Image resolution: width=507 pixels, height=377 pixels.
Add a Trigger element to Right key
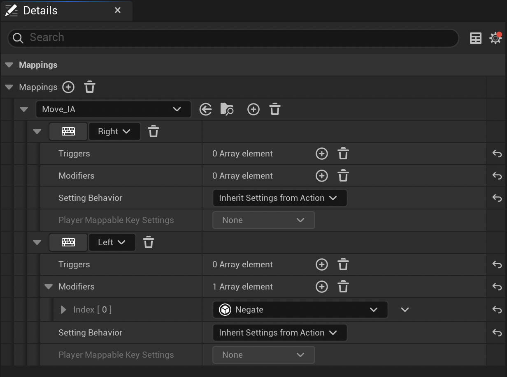(x=322, y=154)
